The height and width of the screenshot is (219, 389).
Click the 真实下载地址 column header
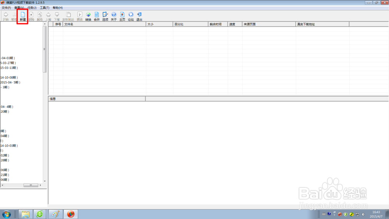tap(322, 24)
